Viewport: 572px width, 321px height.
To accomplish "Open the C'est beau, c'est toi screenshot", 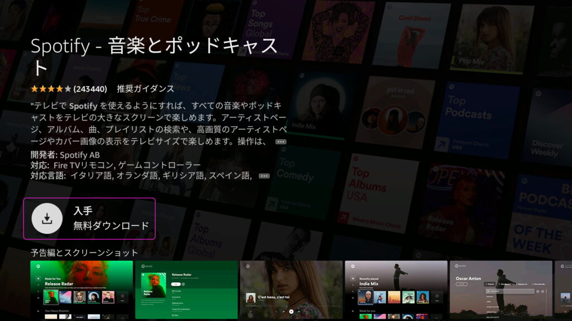I will (x=291, y=290).
